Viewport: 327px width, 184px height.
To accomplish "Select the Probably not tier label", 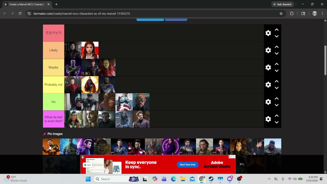I will tap(53, 85).
